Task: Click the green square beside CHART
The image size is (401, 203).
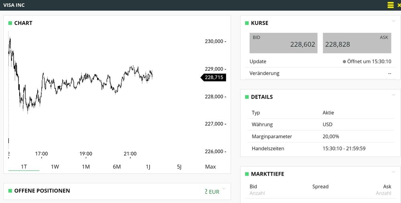Action: click(10, 23)
